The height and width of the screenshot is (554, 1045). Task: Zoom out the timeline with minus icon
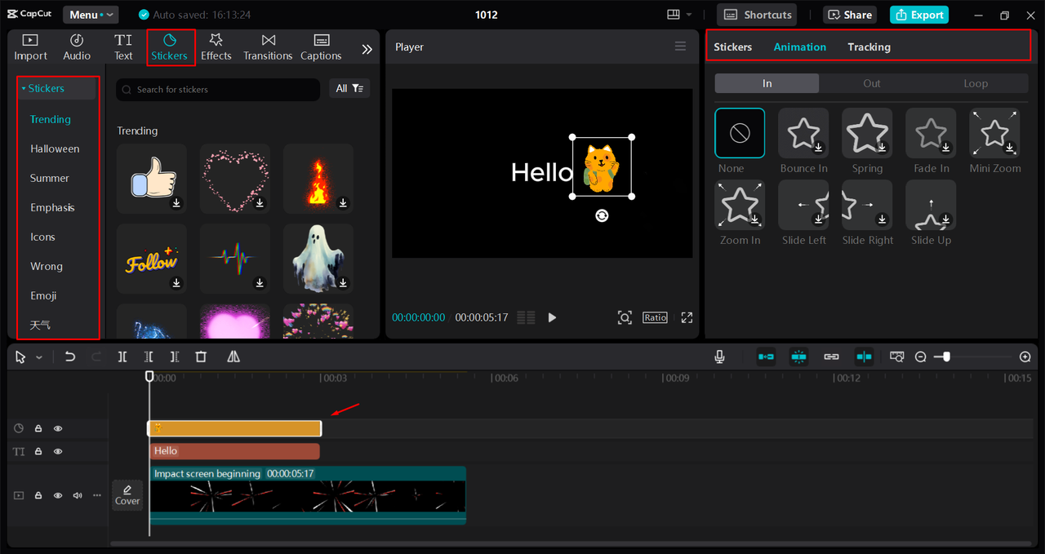click(x=920, y=357)
